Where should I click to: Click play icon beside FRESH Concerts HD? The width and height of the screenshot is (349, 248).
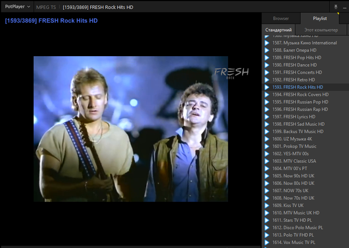(267, 72)
